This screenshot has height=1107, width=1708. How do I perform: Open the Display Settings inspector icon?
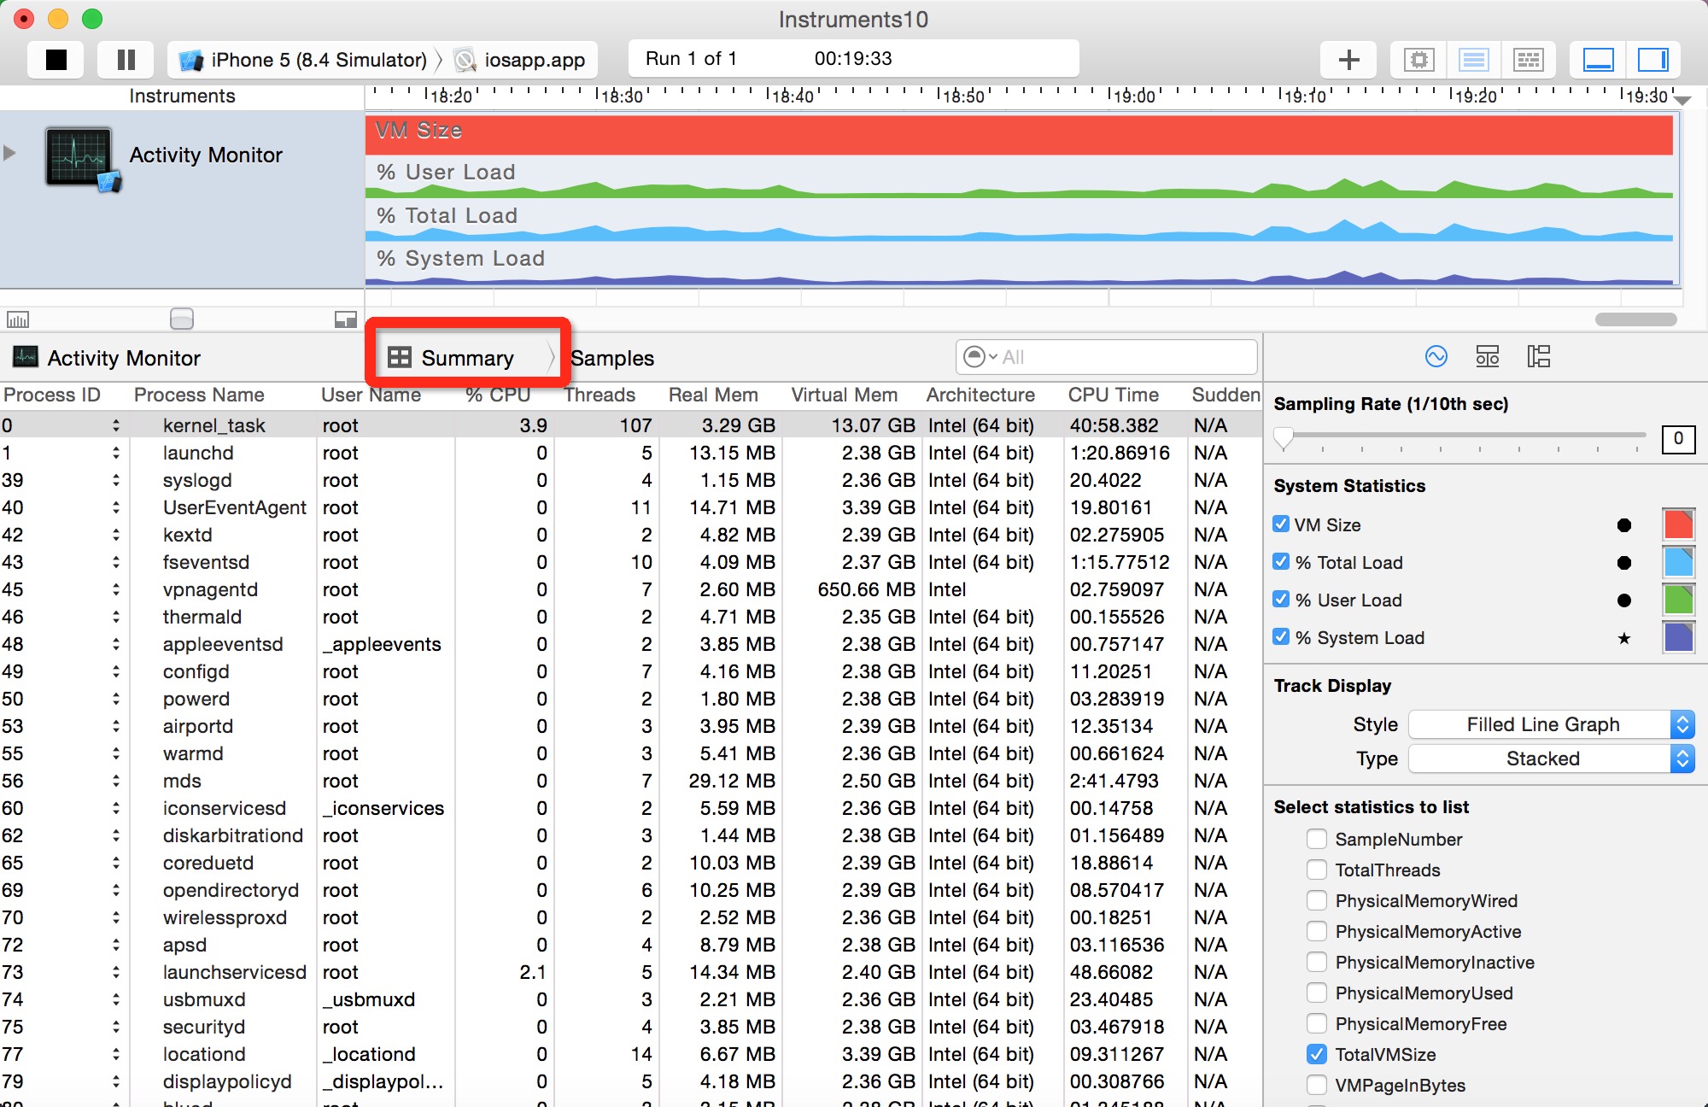(1488, 356)
